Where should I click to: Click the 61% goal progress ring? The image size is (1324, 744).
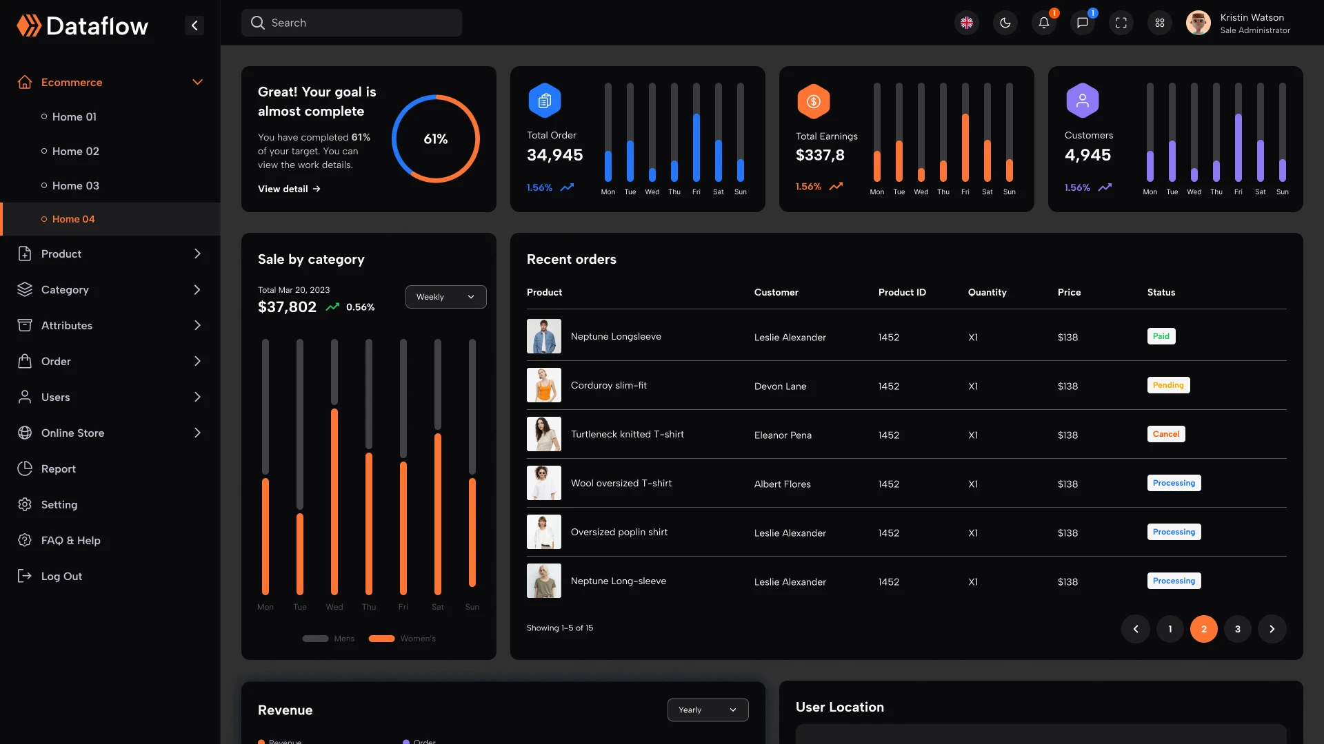pyautogui.click(x=436, y=138)
